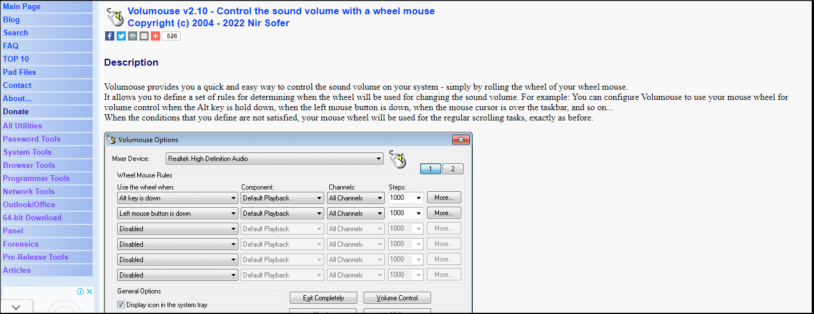Open the Forensics sidebar link
The image size is (814, 314).
(x=21, y=244)
